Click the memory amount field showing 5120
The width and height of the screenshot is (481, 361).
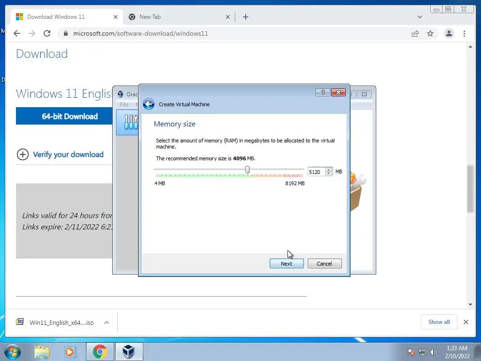(x=316, y=172)
